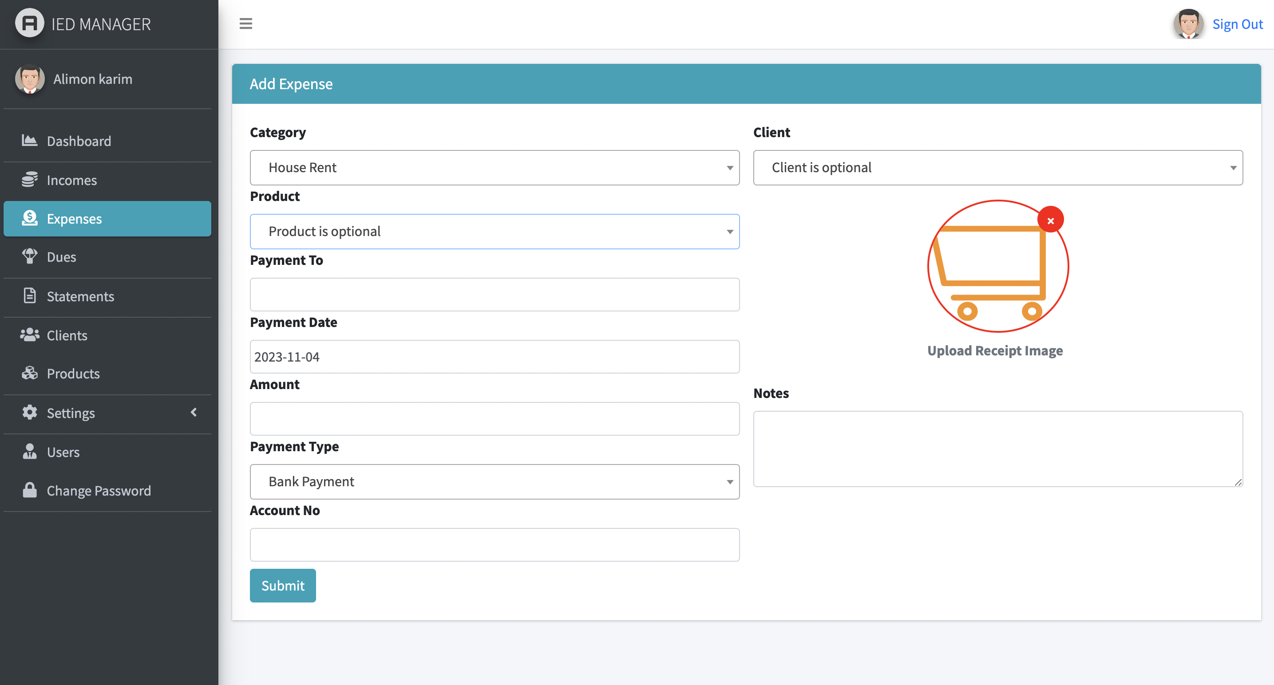Select Expenses in the sidebar

click(107, 218)
